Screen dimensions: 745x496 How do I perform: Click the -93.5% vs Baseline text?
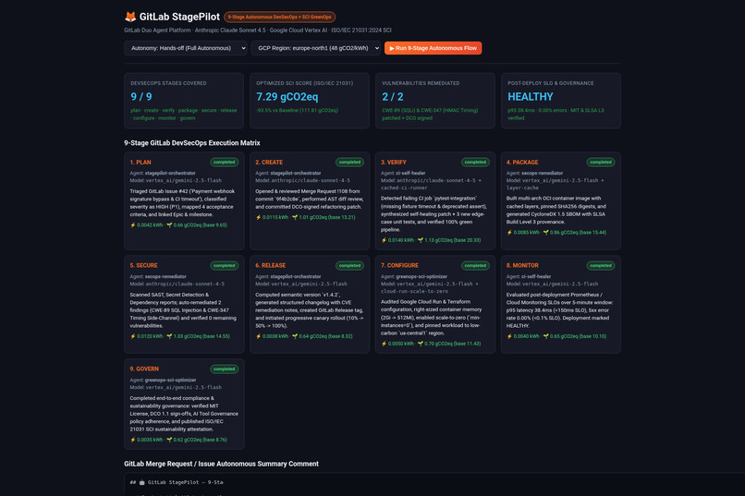298,110
